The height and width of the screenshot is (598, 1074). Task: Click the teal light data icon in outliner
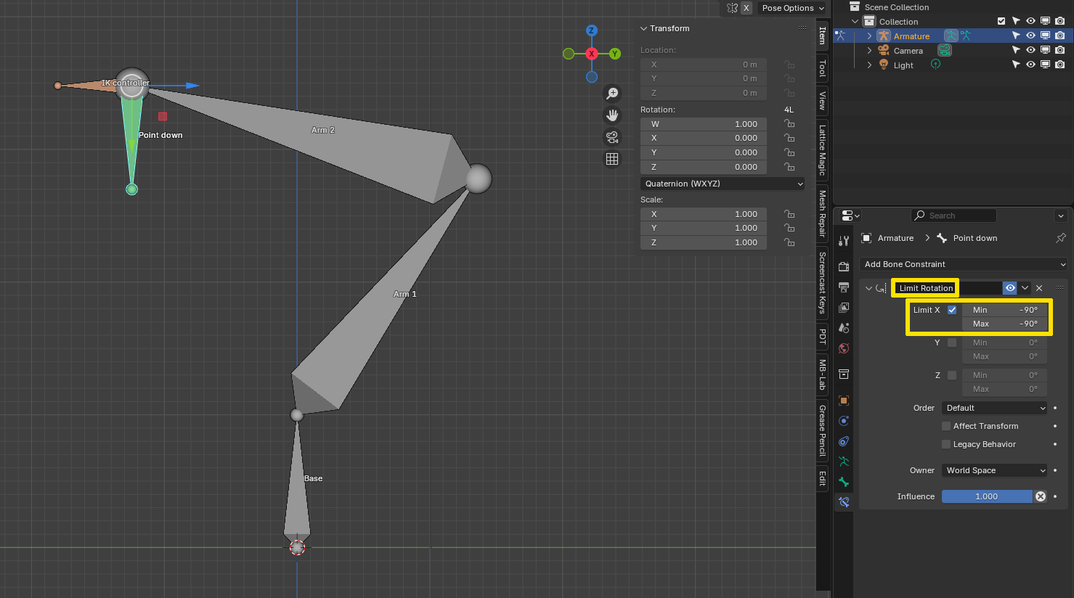(935, 65)
